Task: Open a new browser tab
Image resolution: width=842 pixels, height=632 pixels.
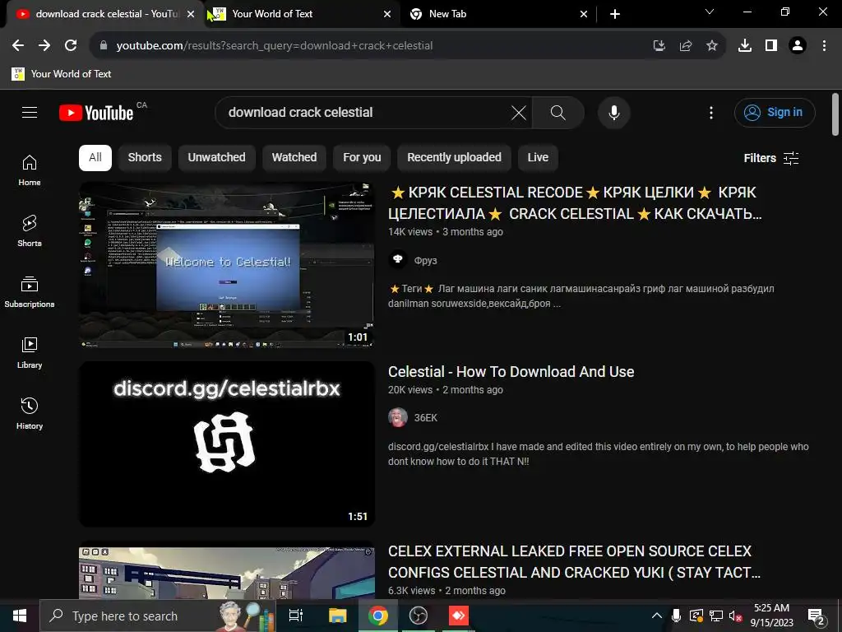Action: pyautogui.click(x=615, y=14)
